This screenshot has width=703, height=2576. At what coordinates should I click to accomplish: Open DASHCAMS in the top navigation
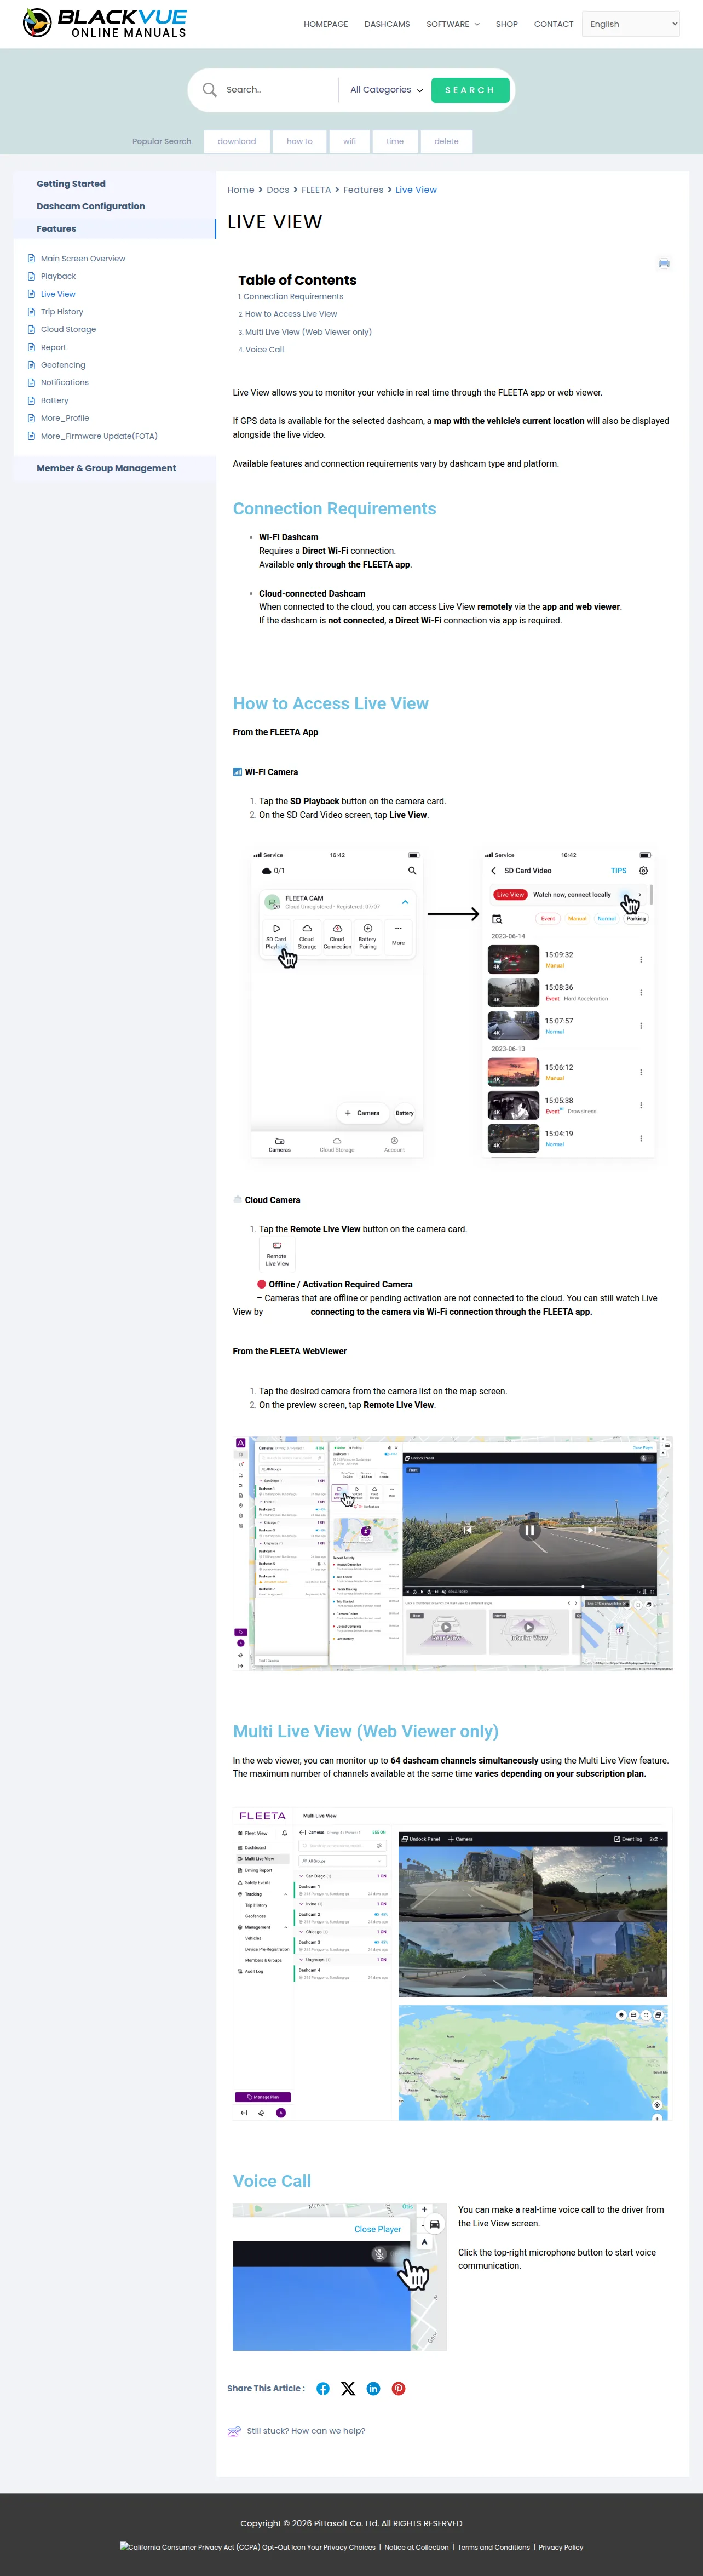[387, 24]
